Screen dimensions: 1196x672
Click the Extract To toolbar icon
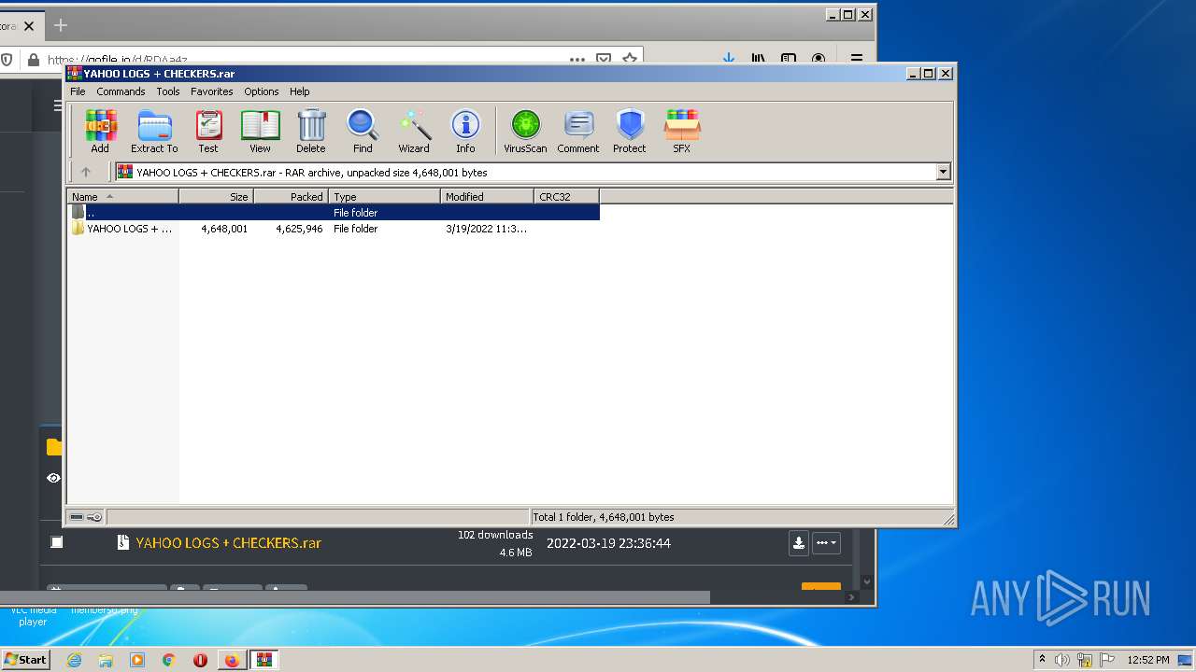coord(154,131)
